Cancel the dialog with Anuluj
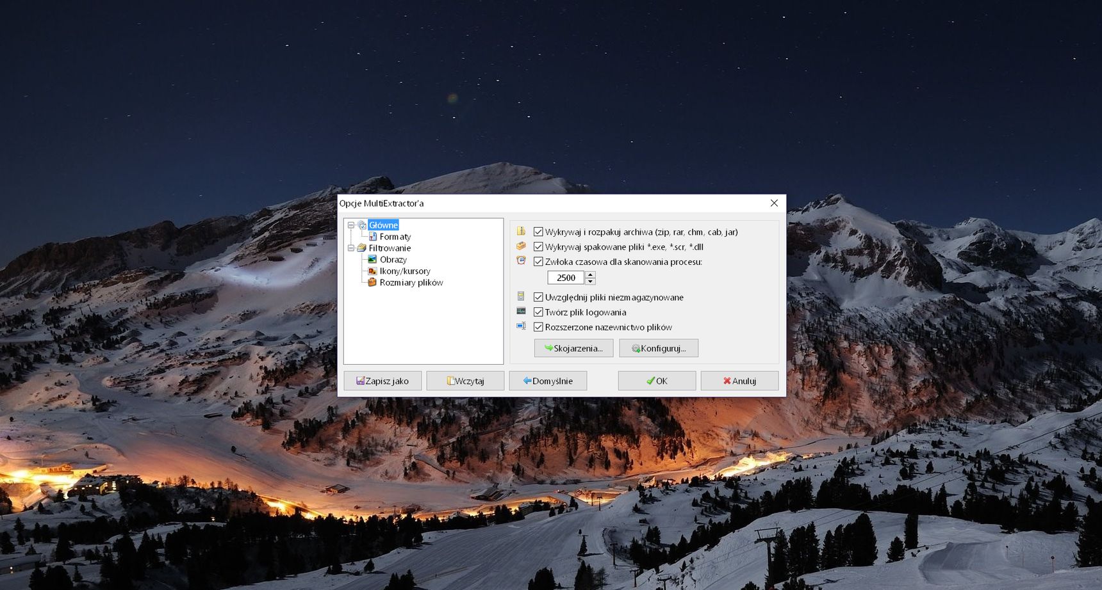This screenshot has width=1102, height=590. 739,381
